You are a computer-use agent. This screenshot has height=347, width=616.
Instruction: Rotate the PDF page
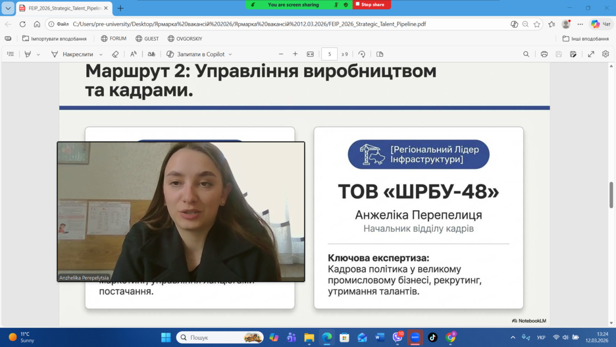[362, 54]
